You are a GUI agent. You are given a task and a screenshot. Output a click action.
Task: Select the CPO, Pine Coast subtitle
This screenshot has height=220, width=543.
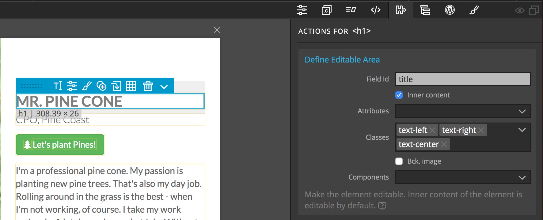pos(52,120)
